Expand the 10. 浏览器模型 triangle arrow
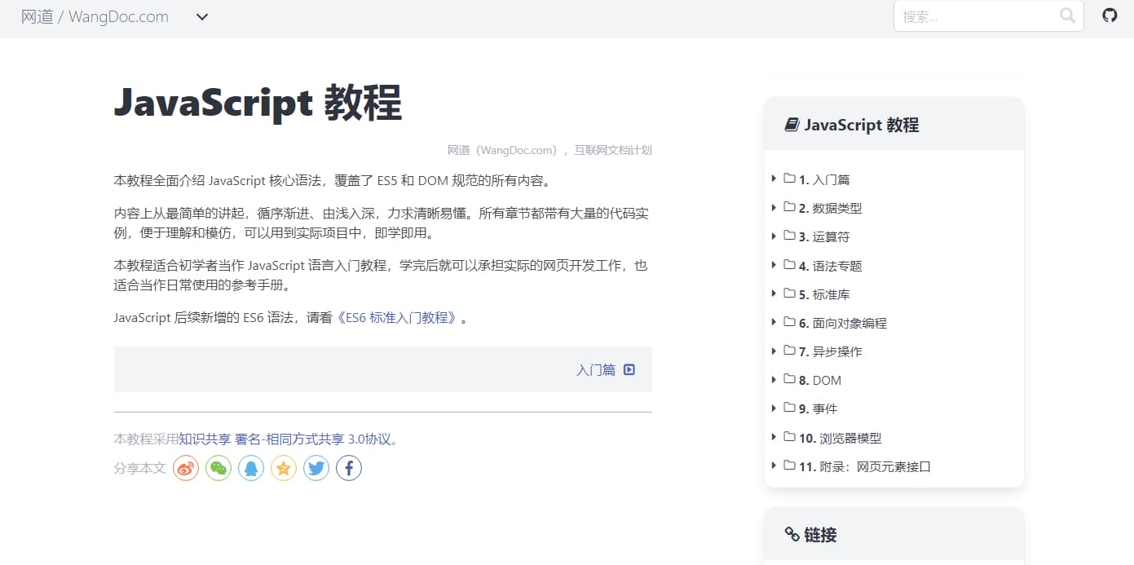Screen dimensions: 1134x565 (774, 437)
